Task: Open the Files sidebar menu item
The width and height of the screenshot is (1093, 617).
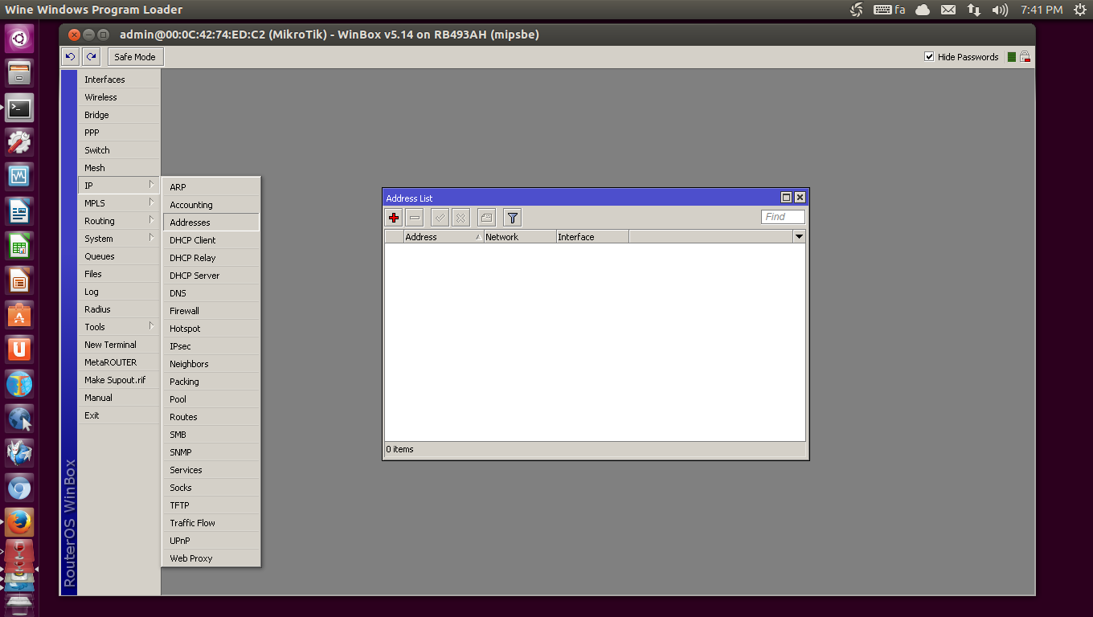Action: [x=119, y=274]
